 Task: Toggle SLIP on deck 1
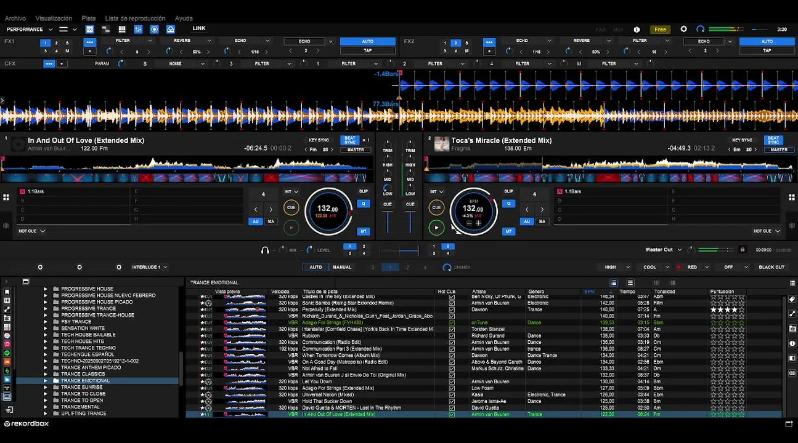pos(364,191)
